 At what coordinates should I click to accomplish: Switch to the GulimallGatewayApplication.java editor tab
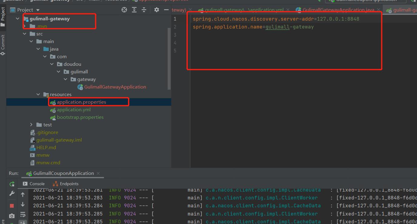pos(339,10)
